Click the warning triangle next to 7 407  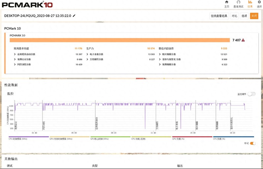243,40
